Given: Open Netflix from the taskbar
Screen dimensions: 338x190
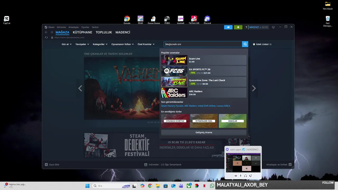Looking at the screenshot, I should coord(204,186).
